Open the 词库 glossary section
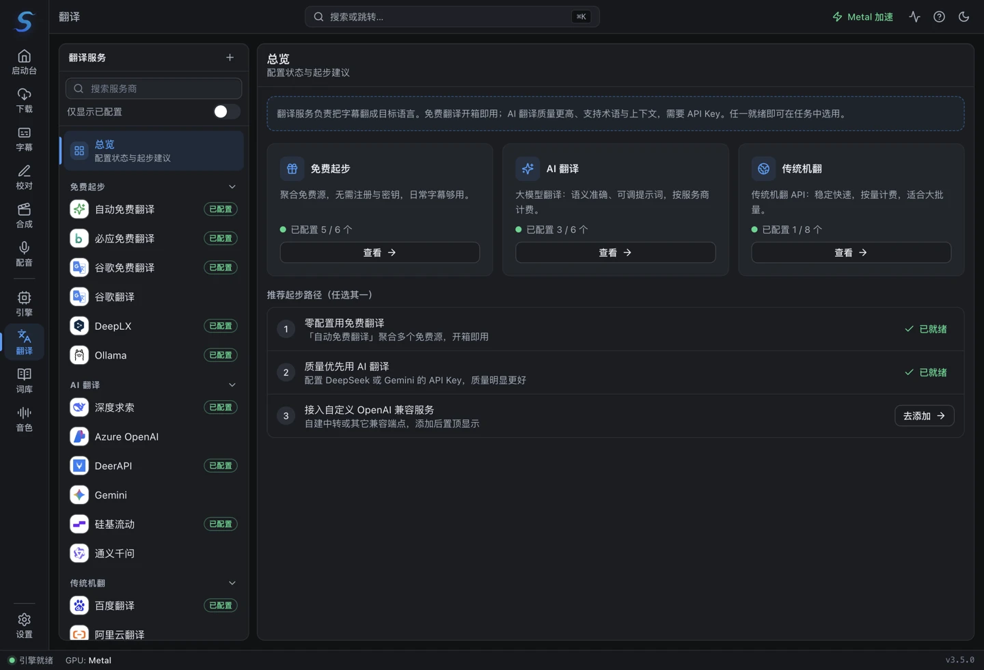984x670 pixels. pyautogui.click(x=24, y=380)
